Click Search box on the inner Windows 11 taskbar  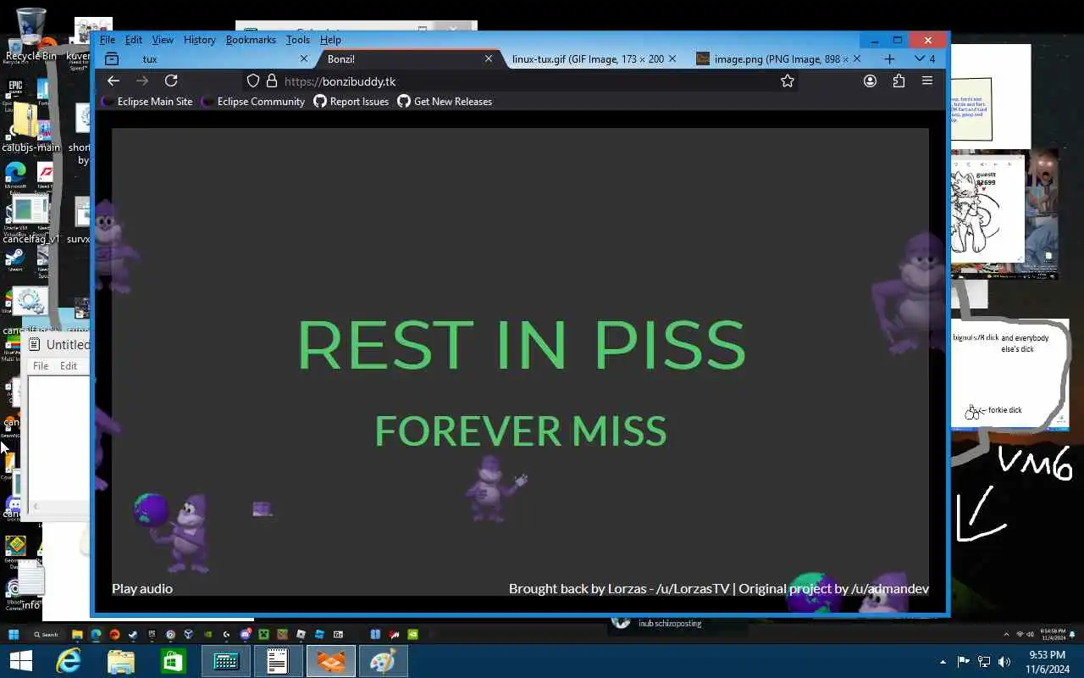pos(47,634)
